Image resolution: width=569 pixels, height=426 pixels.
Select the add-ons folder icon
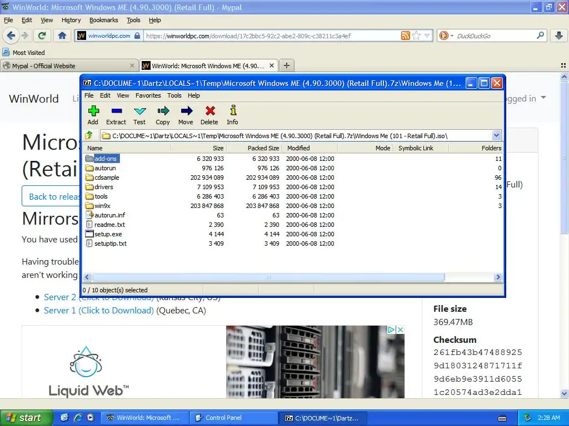point(89,158)
